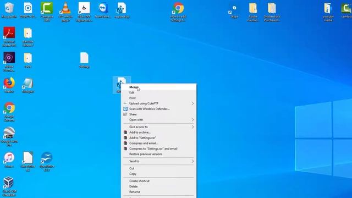Image resolution: width=352 pixels, height=198 pixels.
Task: Select Compress to "Settings.rar" and email
Action: pyautogui.click(x=158, y=148)
